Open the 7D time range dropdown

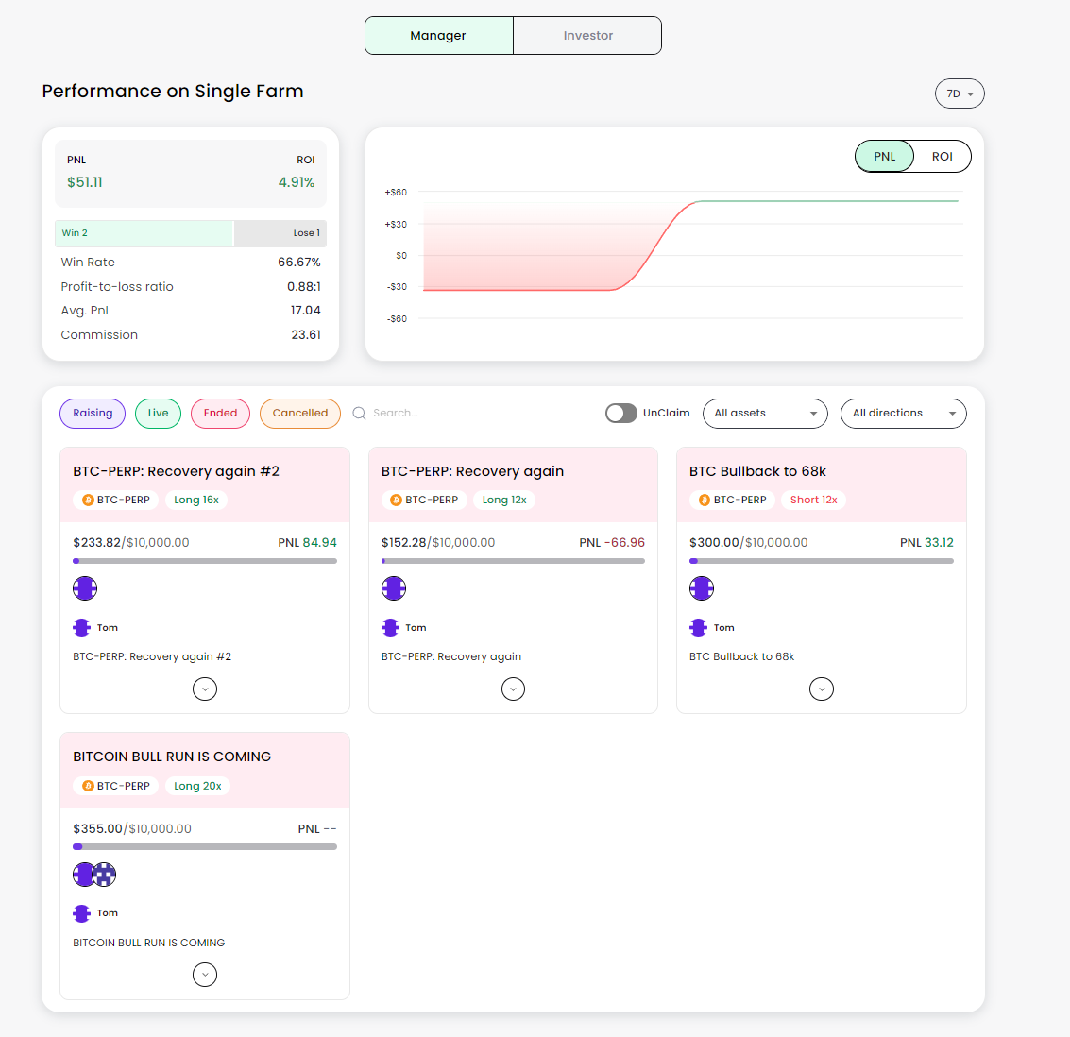point(960,93)
